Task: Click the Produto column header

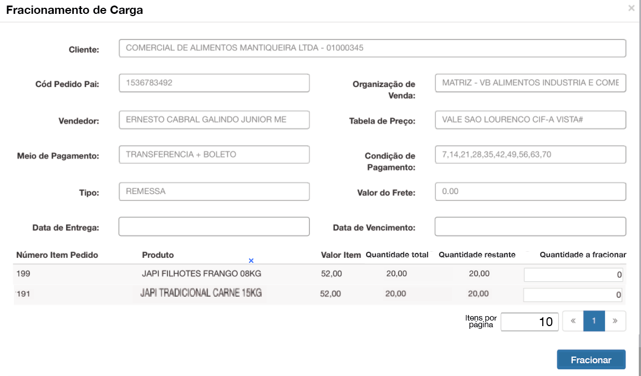Action: (158, 255)
